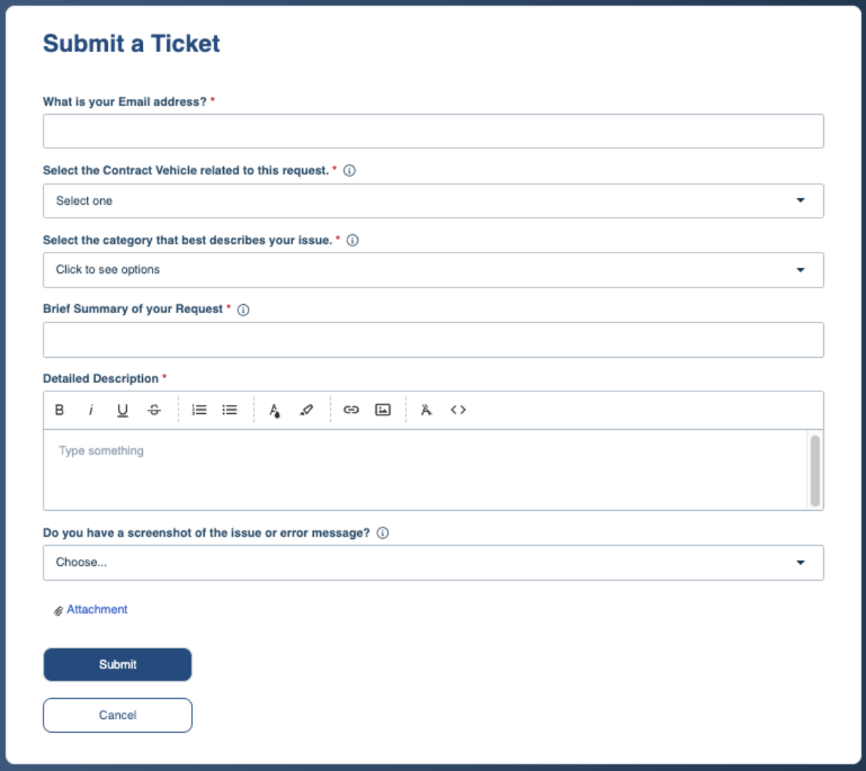
Task: Open the Contract Vehicle dropdown
Action: (433, 200)
